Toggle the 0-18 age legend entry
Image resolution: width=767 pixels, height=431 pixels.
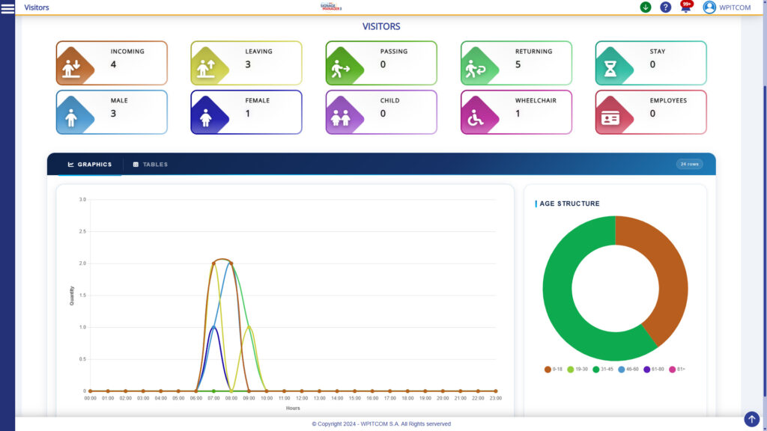click(x=552, y=369)
